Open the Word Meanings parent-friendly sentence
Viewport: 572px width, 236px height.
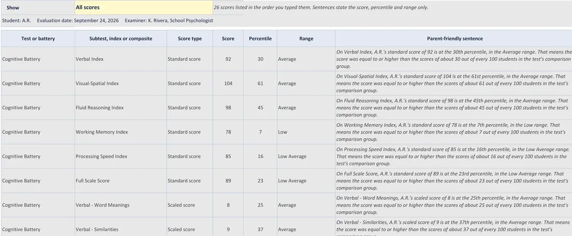pyautogui.click(x=453, y=205)
